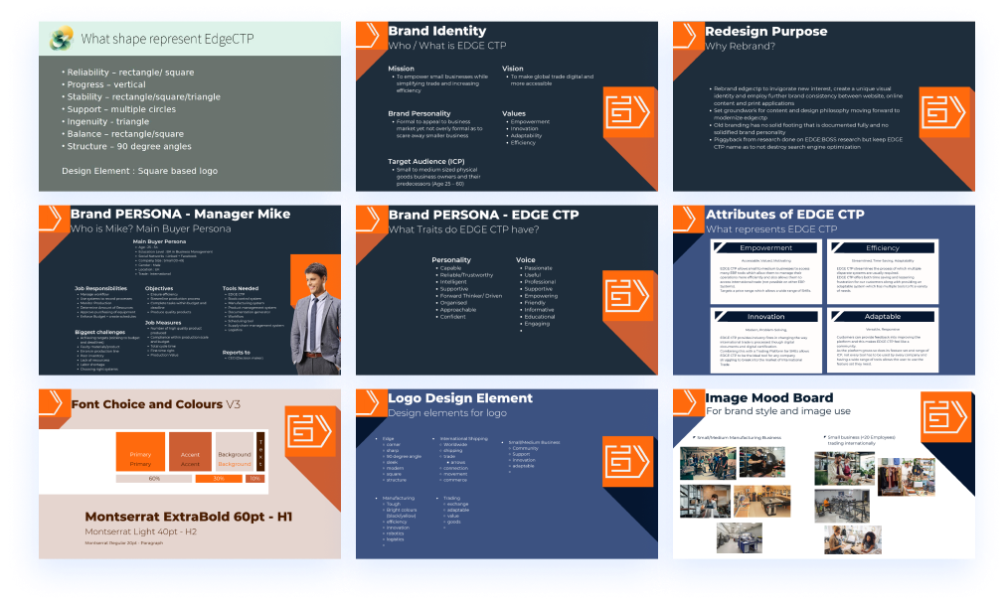This screenshot has height=606, width=1006.
Task: Click the green swirl logo beside 'What shape represent EdgeCTP'
Action: (x=62, y=39)
